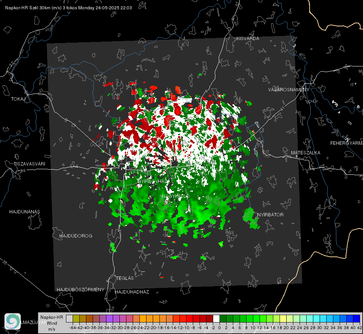This screenshot has height=334, width=363.
Task: Click the swirl logo icon beside the legend
Action: 13,321
